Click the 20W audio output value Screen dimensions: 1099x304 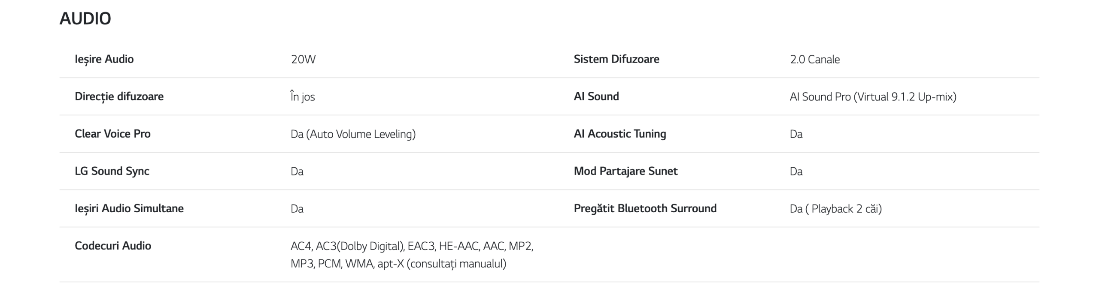303,59
